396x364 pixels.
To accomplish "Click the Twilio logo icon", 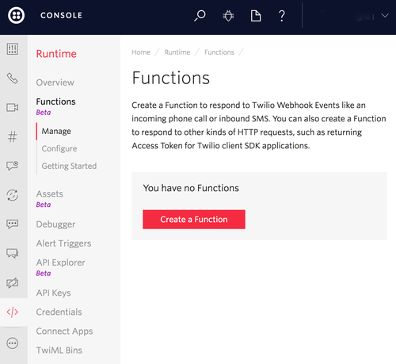I will tap(17, 15).
